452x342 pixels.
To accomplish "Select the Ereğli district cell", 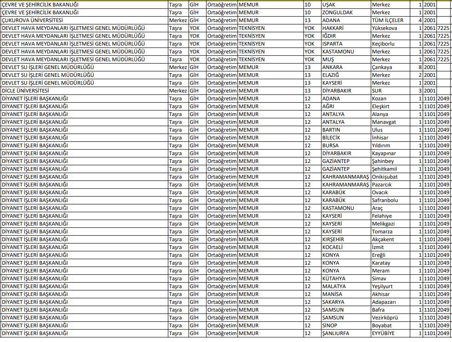I will 390,255.
